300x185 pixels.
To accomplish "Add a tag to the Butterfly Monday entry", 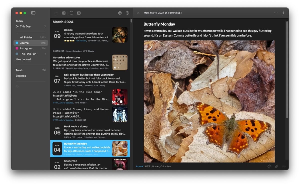I will pyautogui.click(x=269, y=166).
